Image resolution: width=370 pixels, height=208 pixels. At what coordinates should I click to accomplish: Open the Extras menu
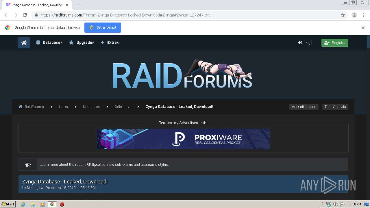point(110,42)
